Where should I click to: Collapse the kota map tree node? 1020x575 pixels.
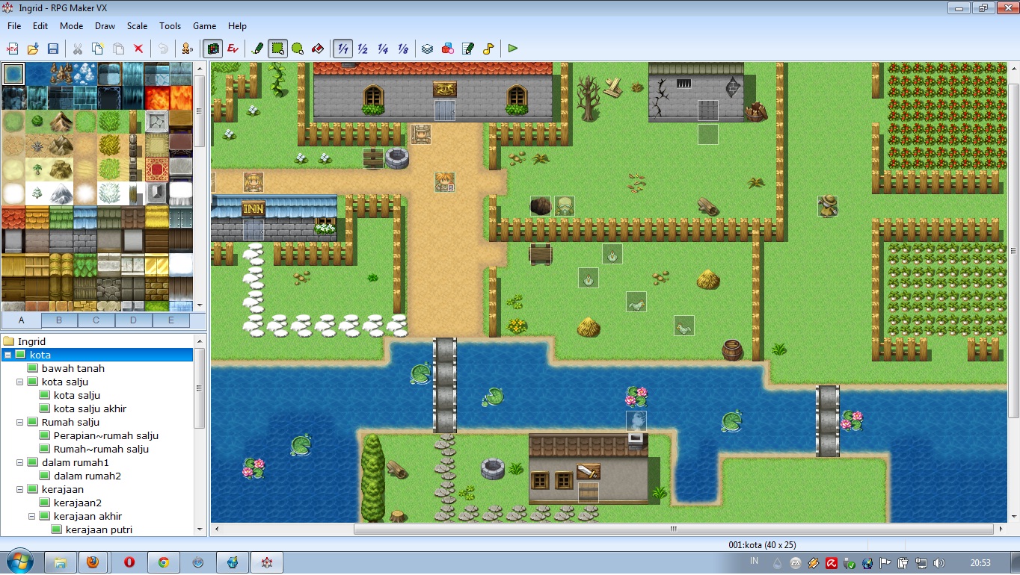tap(8, 355)
